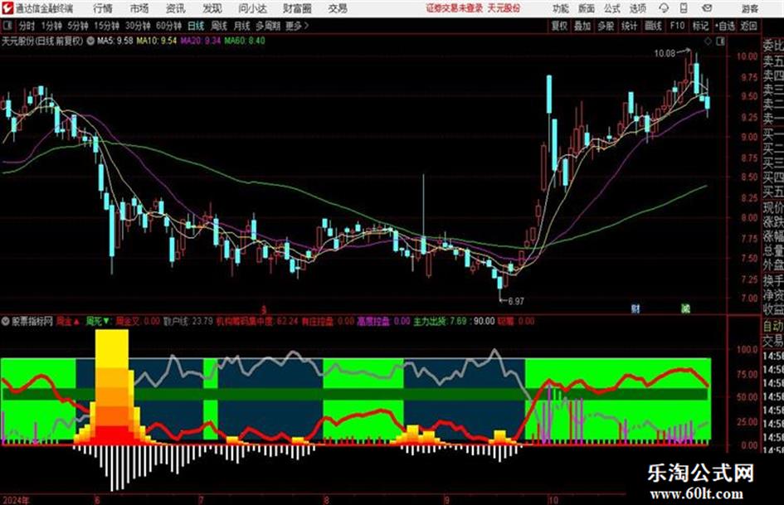Open the 问小达 menu
Image resolution: width=784 pixels, height=505 pixels.
point(252,8)
